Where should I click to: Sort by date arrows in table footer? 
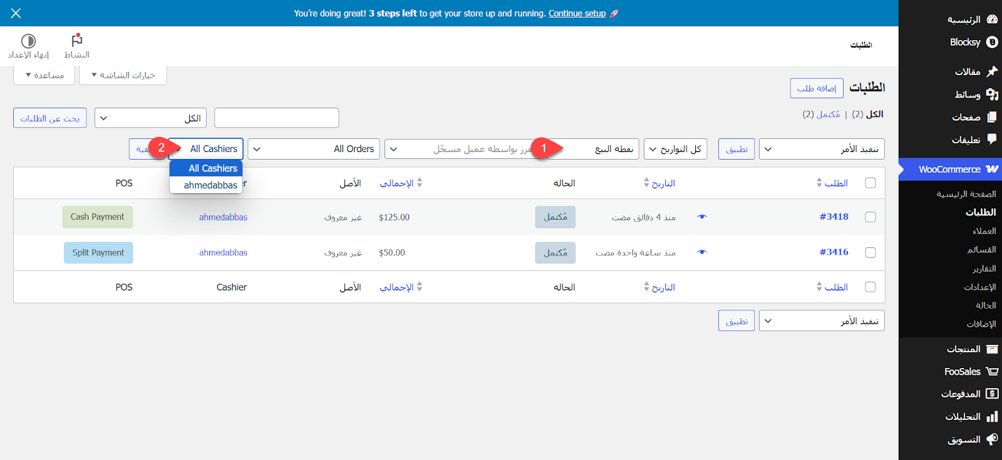point(646,287)
